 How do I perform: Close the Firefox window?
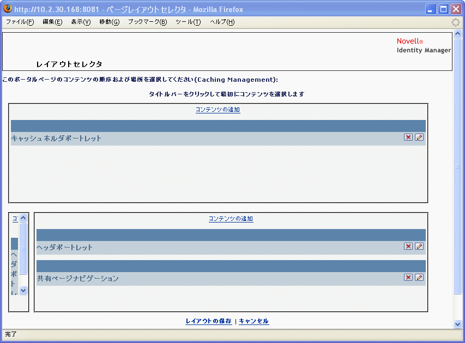(456, 9)
